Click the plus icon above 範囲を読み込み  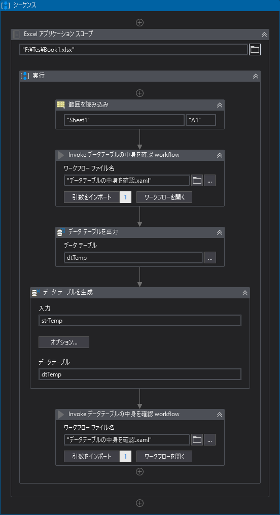[x=140, y=93]
